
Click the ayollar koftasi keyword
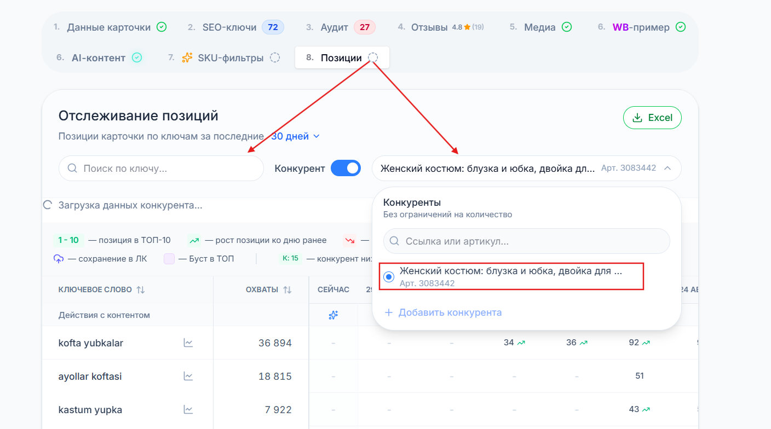[x=90, y=376]
